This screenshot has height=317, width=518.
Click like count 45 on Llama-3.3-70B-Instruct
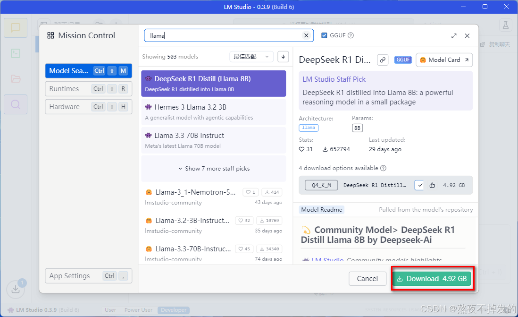click(x=244, y=249)
